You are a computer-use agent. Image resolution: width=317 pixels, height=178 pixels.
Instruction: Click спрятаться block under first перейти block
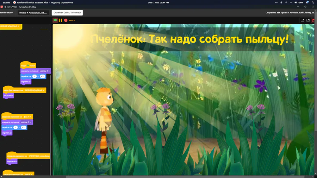click(26, 82)
